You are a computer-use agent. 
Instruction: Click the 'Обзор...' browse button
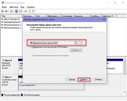pos(76,50)
